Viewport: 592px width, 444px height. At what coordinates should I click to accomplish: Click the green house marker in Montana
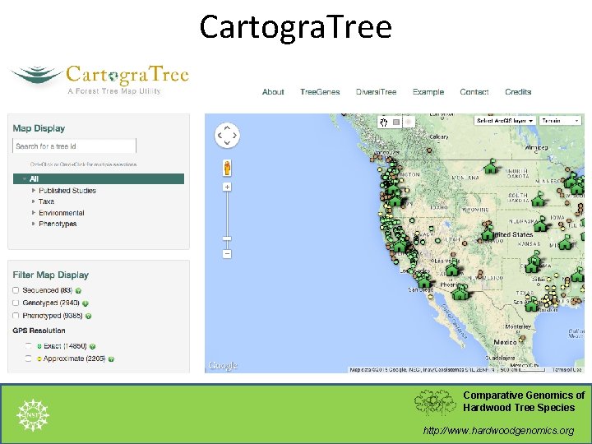coord(490,166)
